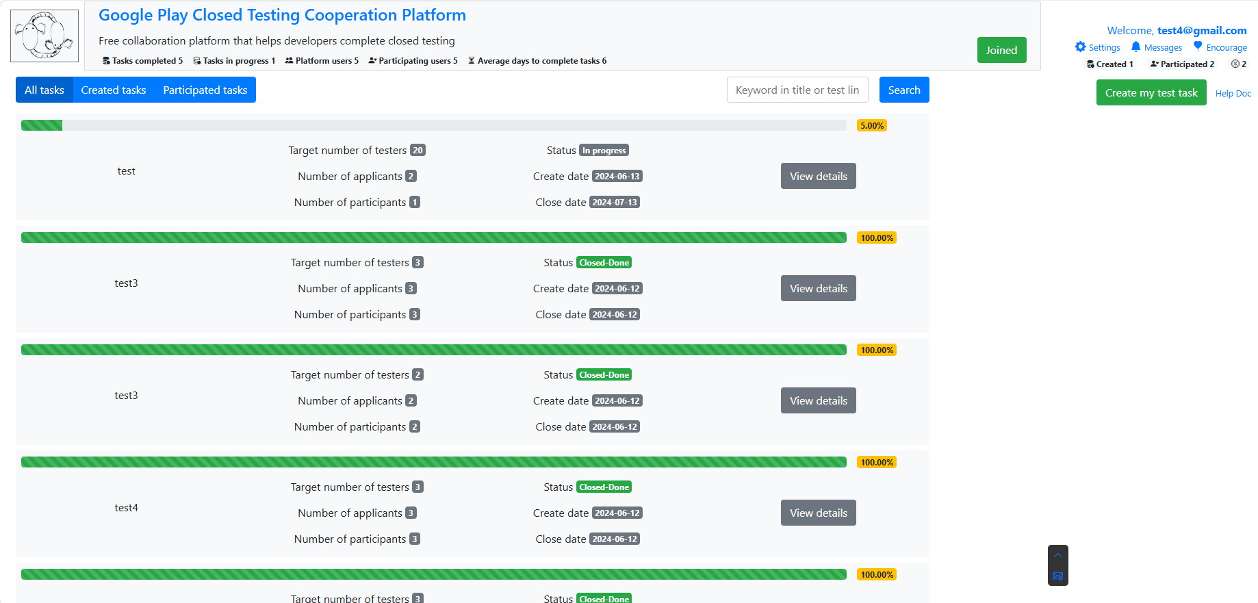Click the 'Tasks completed 5' statistic
1258x603 pixels.
point(143,61)
